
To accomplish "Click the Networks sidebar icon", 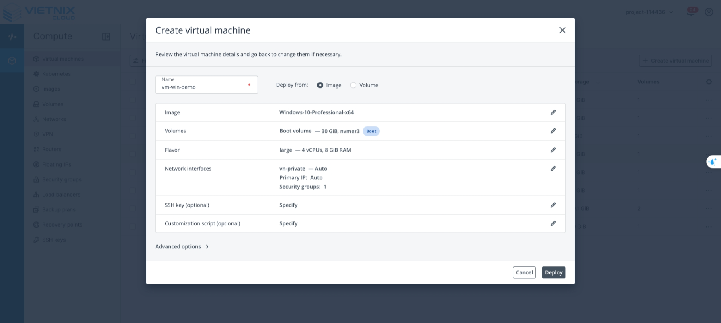I will pos(36,119).
